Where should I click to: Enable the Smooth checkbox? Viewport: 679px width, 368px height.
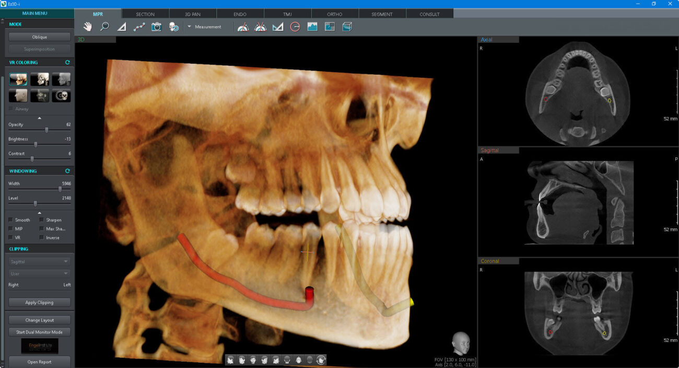coord(11,220)
